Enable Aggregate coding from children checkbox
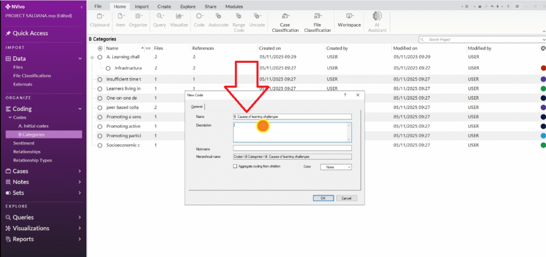The width and height of the screenshot is (546, 257). (236, 167)
